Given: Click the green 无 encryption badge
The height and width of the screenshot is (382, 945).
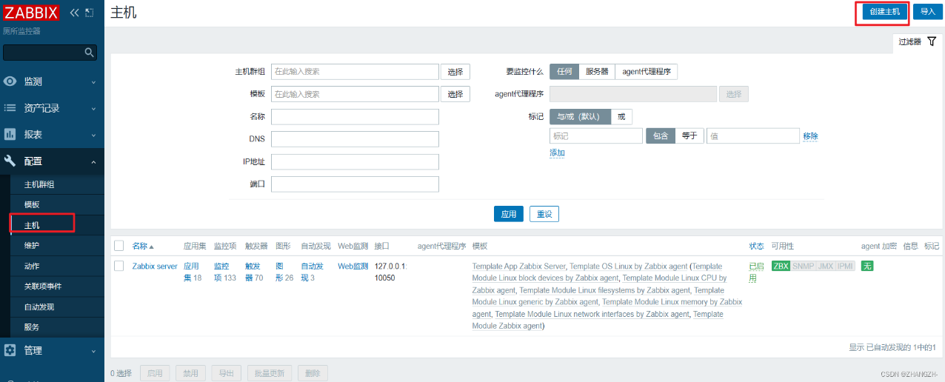Looking at the screenshot, I should click(x=867, y=266).
